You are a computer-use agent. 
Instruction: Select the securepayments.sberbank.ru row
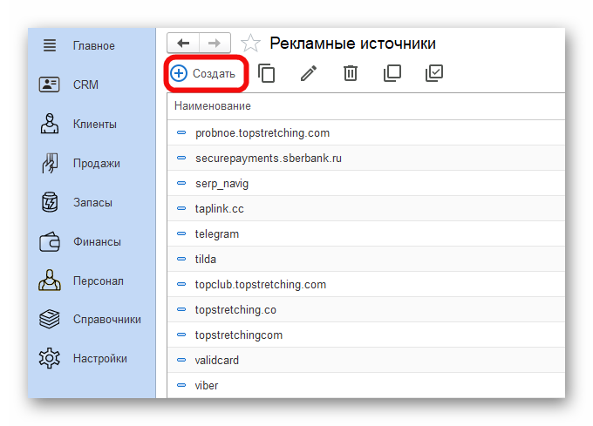coord(366,159)
